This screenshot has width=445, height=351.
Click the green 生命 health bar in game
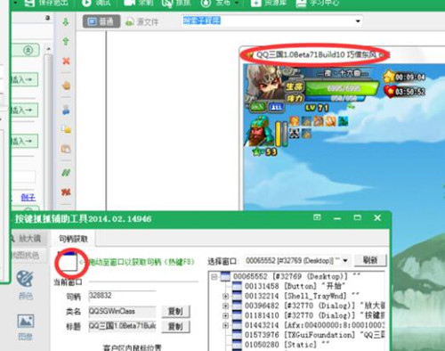(x=343, y=88)
